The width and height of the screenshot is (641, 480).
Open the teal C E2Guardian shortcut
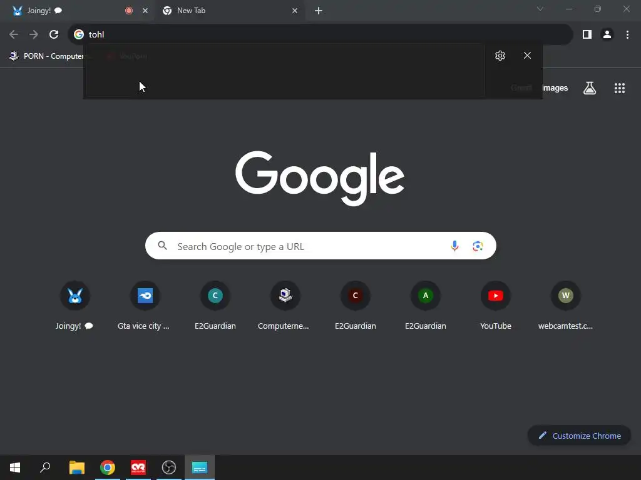[215, 305]
